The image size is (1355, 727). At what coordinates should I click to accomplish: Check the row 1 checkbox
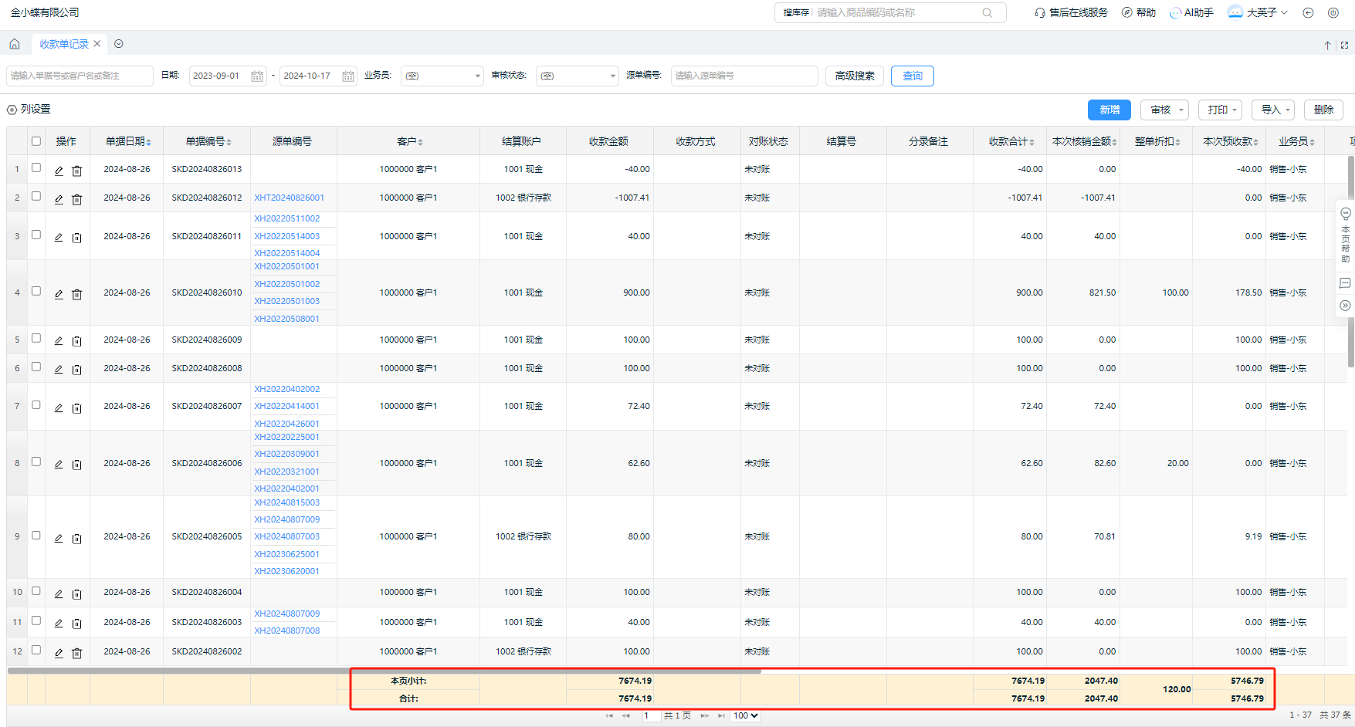[x=36, y=167]
